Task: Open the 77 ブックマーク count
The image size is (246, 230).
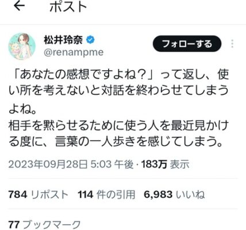Action: pyautogui.click(x=44, y=225)
